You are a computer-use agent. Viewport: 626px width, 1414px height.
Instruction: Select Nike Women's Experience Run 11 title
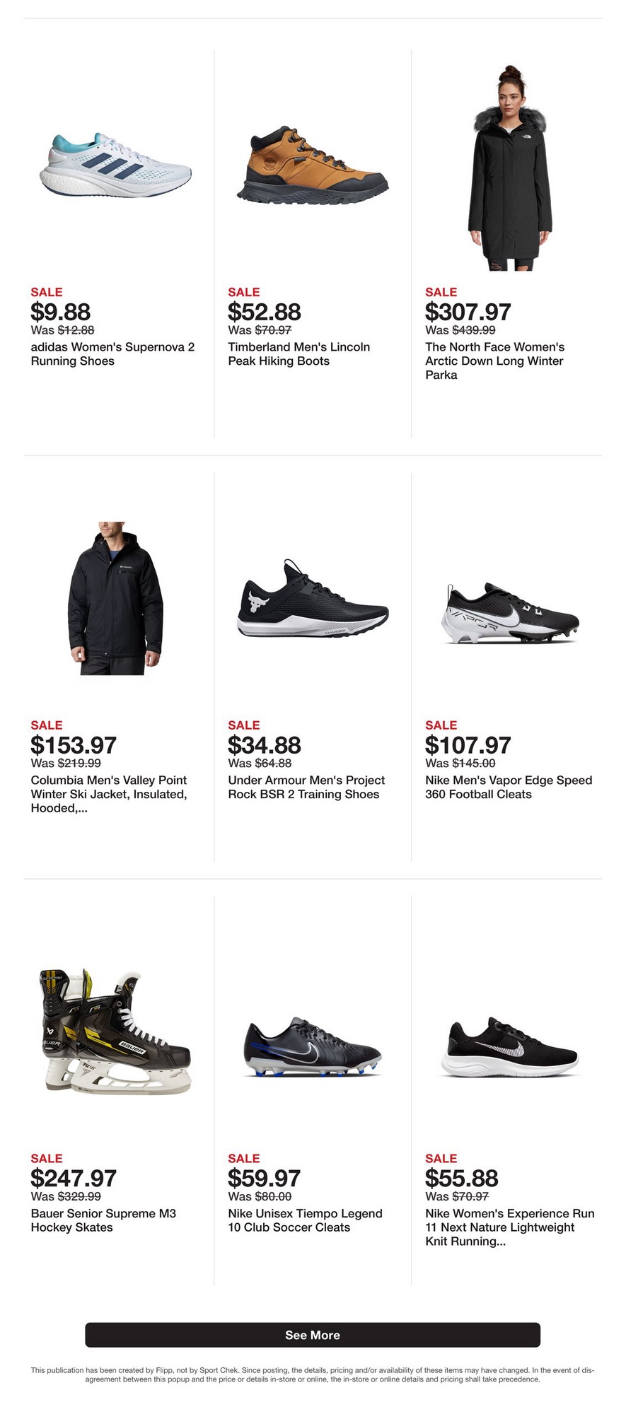pos(509,1227)
